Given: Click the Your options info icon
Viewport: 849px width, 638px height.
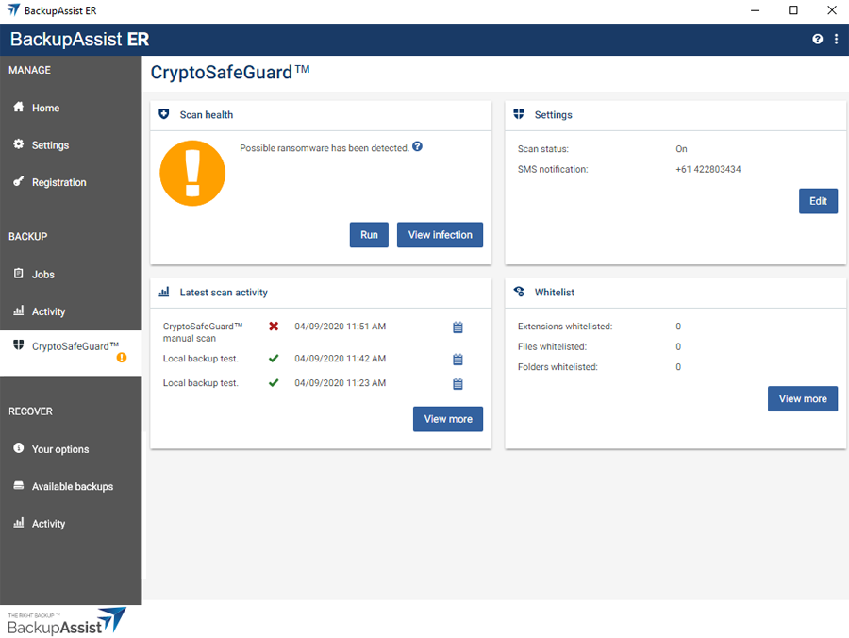Looking at the screenshot, I should pyautogui.click(x=19, y=448).
